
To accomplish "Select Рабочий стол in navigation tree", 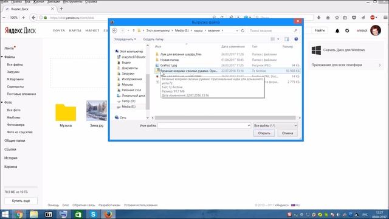I will [131, 90].
